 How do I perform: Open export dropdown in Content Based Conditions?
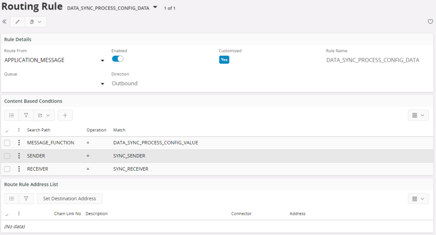pyautogui.click(x=44, y=115)
